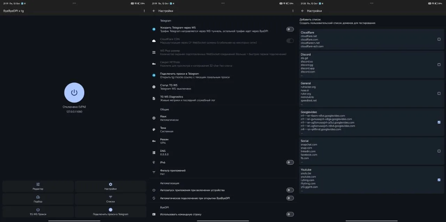Viewport: 446px width, 222px height.
Task: Open the Редактор button on main screen
Action: click(38, 186)
